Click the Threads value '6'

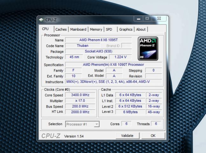(x=156, y=124)
